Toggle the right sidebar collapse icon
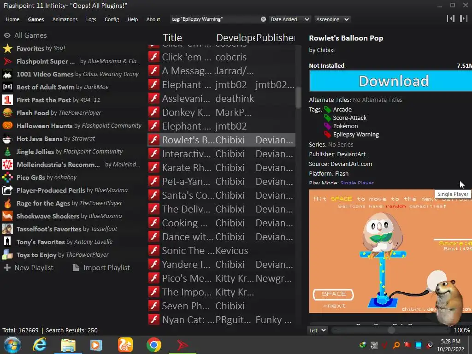The width and height of the screenshot is (472, 354). click(x=464, y=18)
